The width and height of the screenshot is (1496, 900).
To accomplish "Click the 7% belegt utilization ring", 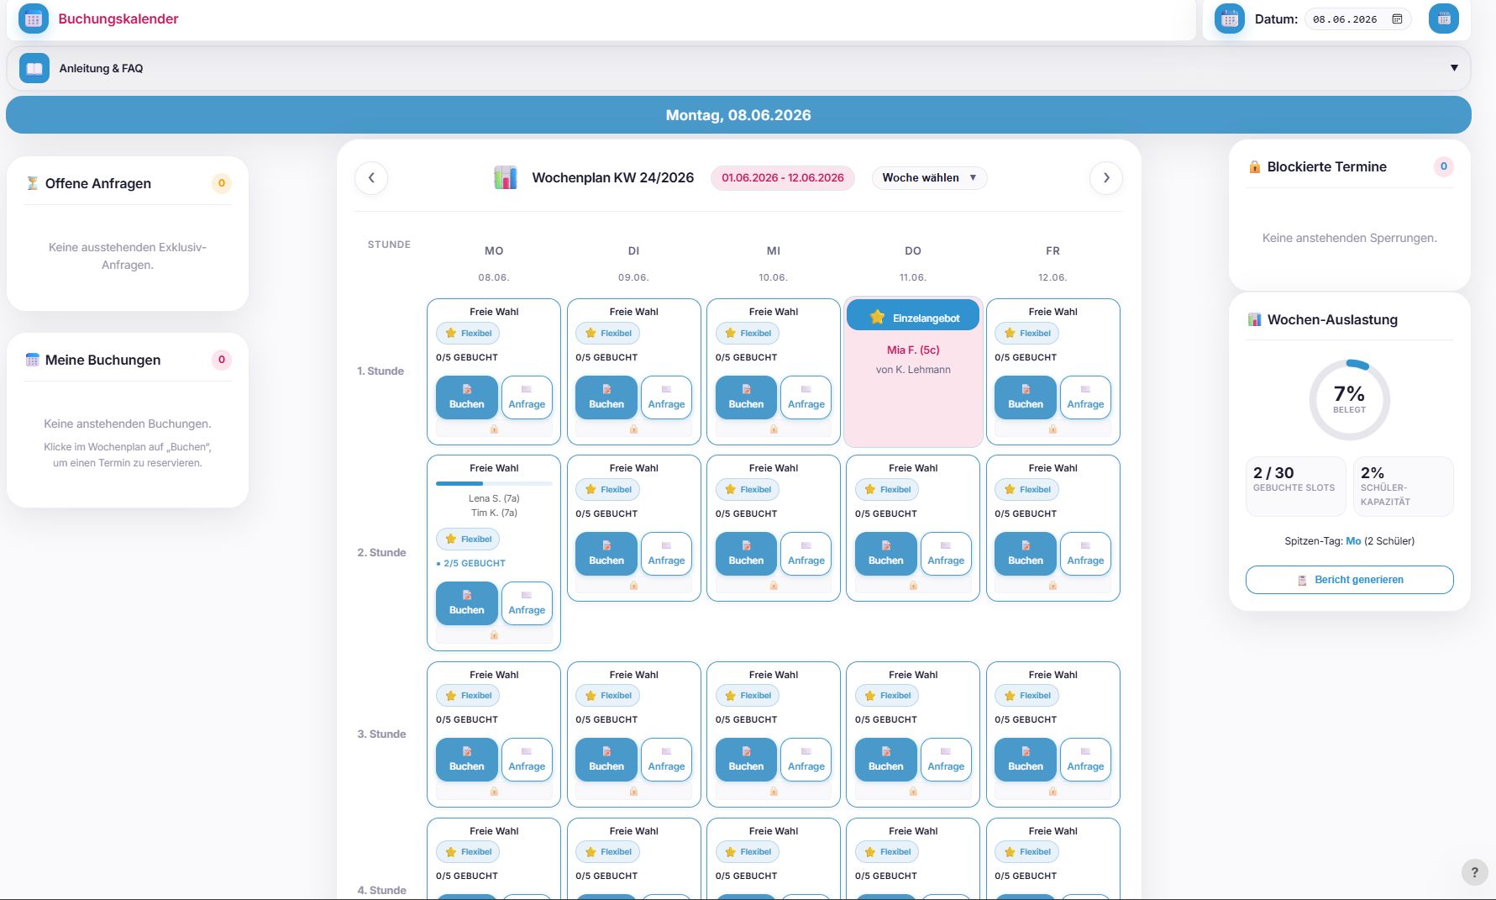I will tap(1350, 400).
